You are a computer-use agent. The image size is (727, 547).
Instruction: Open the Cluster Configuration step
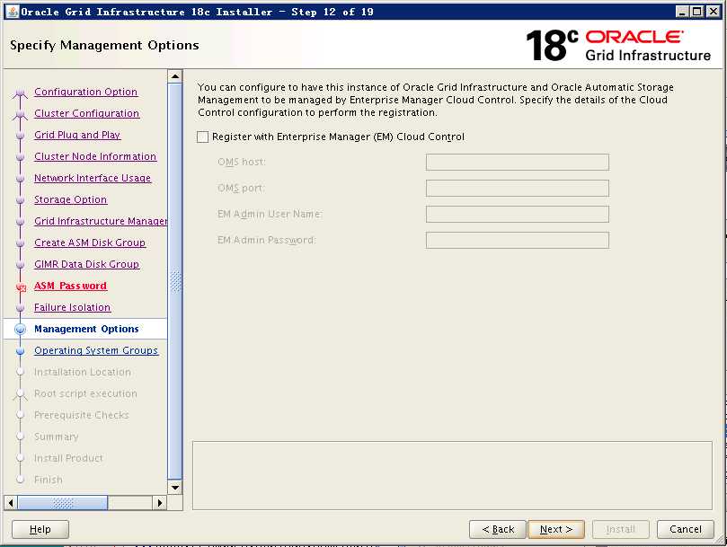click(x=86, y=113)
